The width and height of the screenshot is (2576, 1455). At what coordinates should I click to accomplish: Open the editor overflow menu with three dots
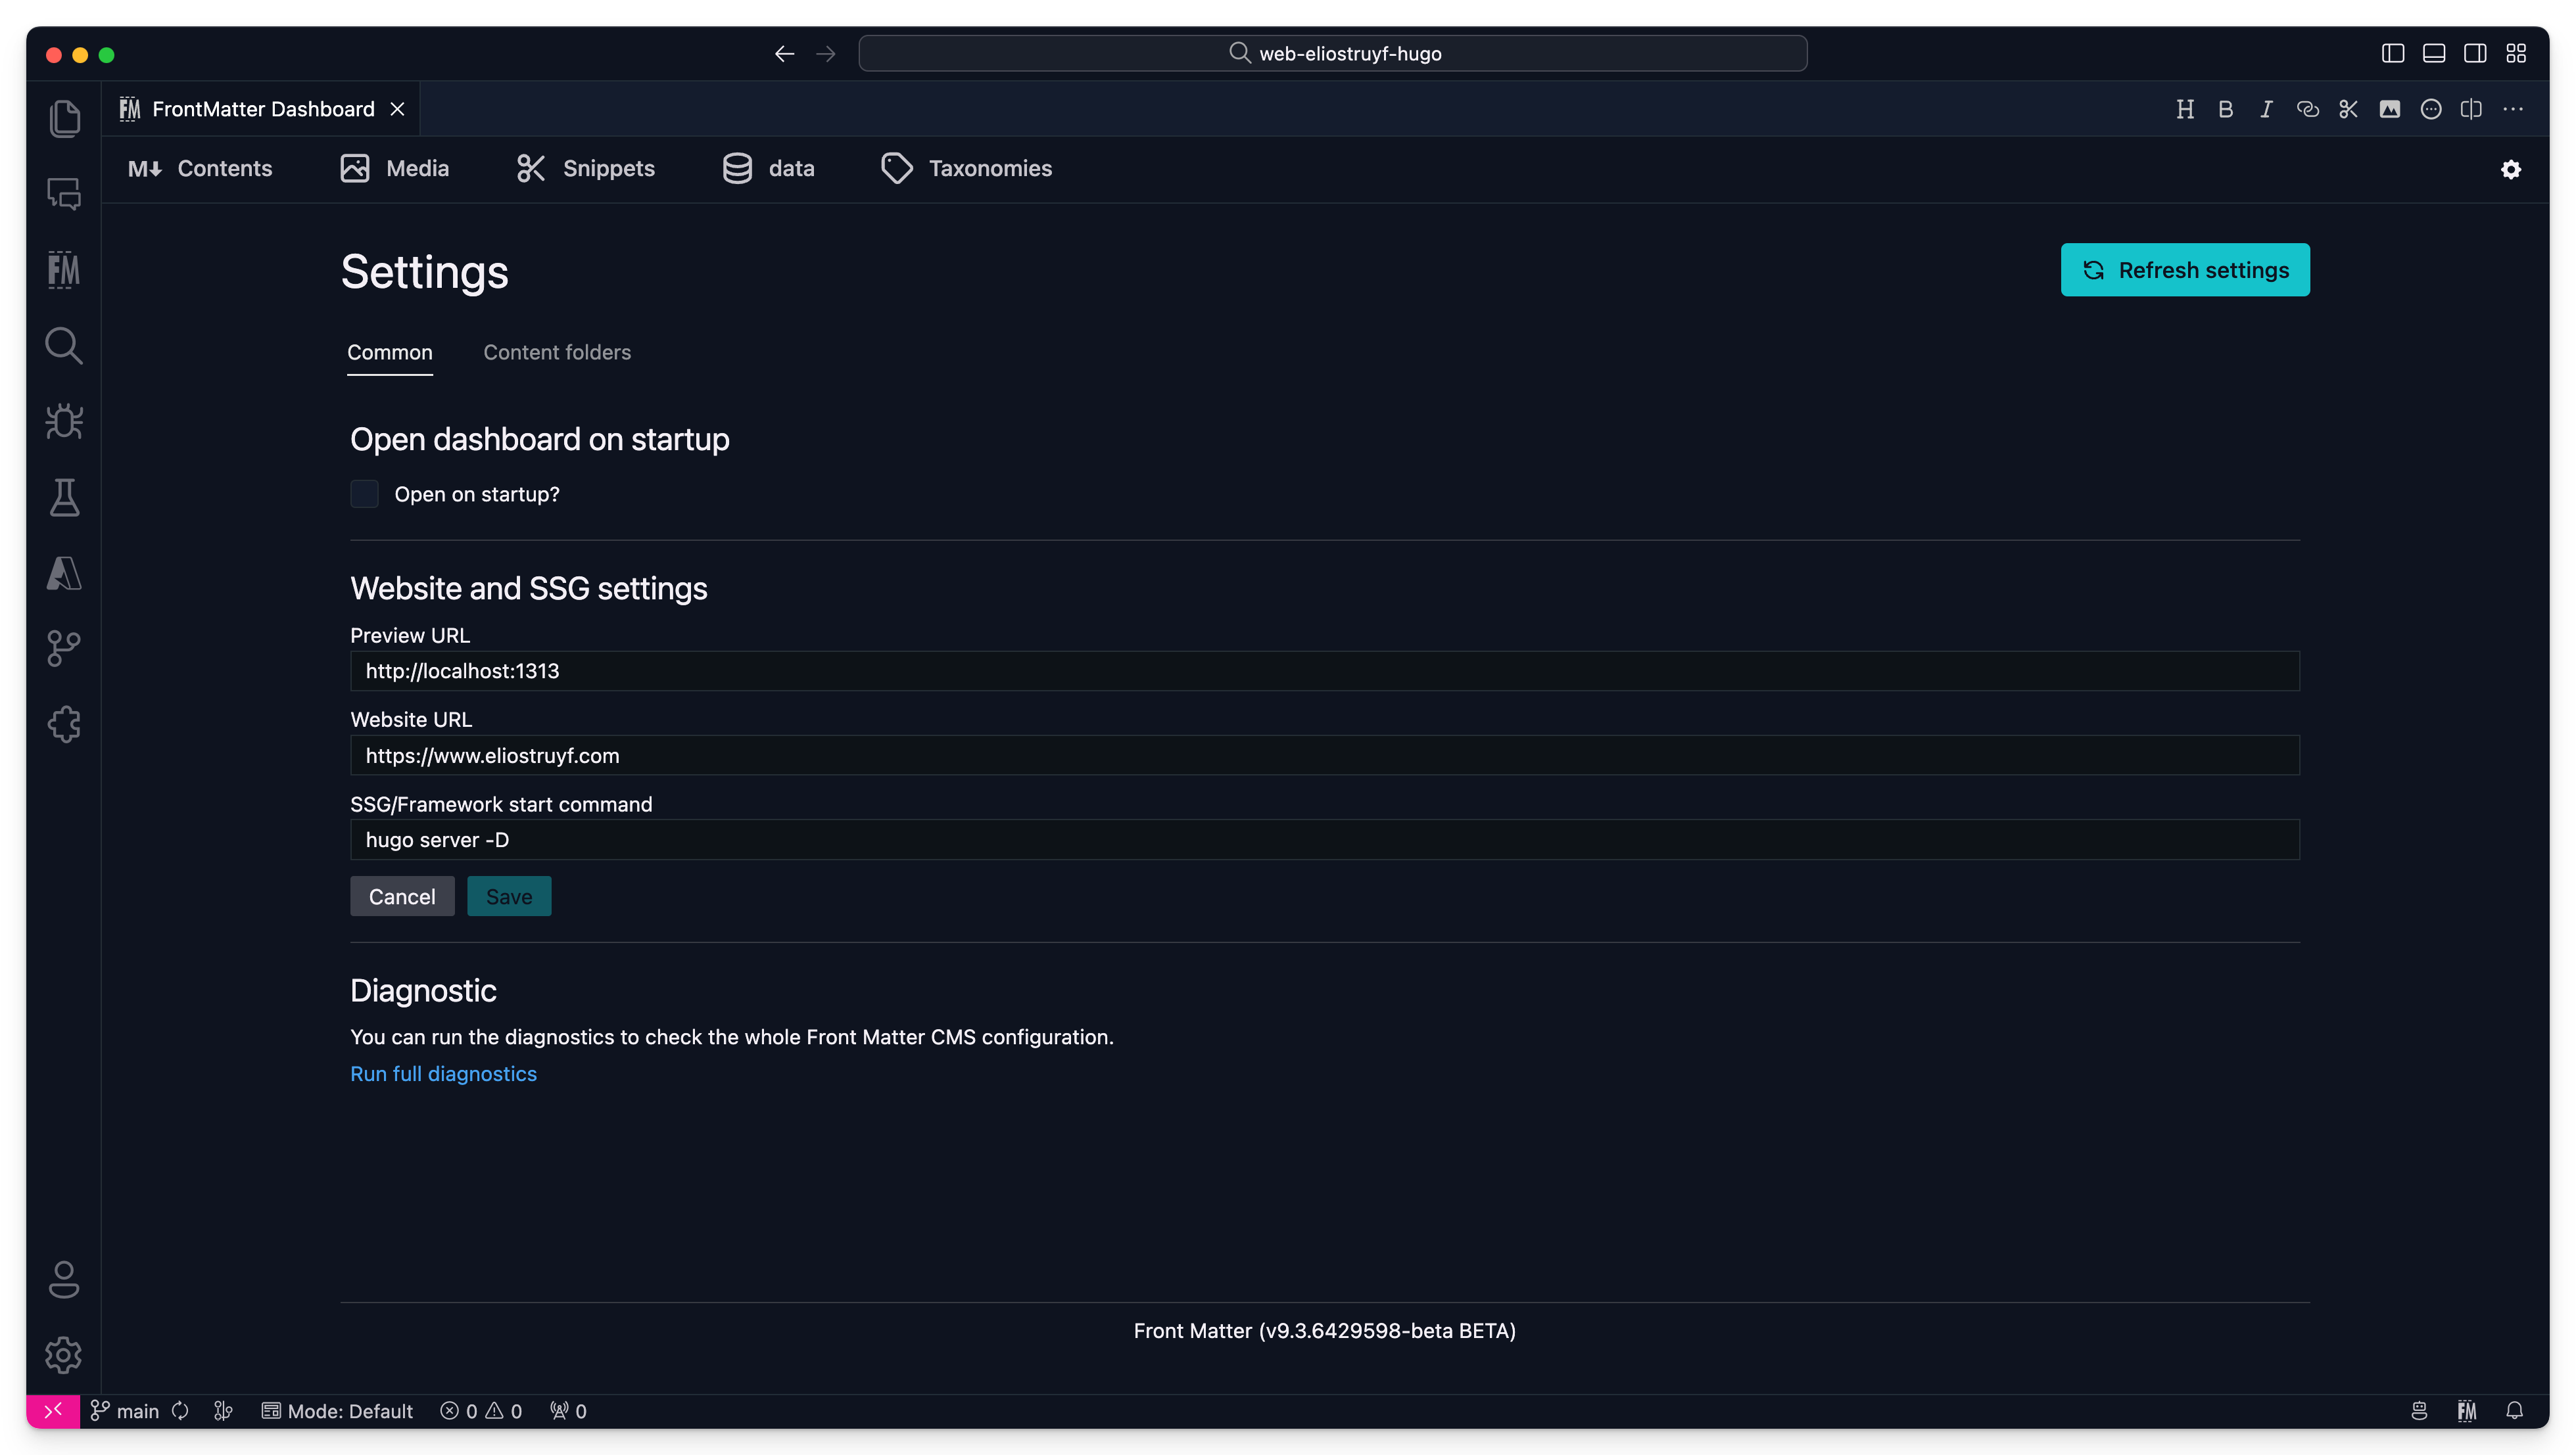[2513, 109]
